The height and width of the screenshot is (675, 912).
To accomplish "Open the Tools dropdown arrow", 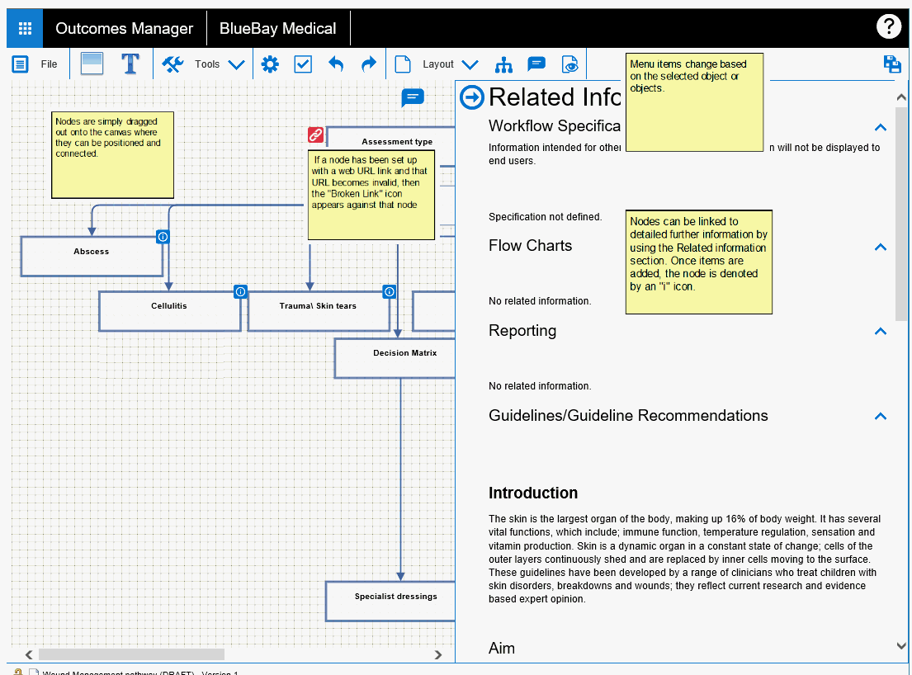I will pyautogui.click(x=236, y=64).
